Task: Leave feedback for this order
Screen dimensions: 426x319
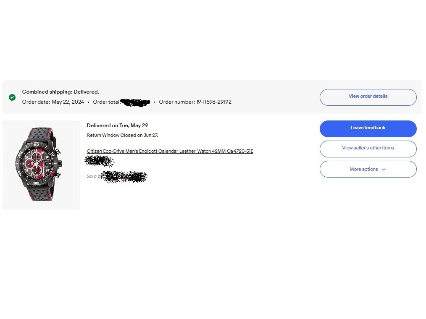Action: pyautogui.click(x=368, y=129)
